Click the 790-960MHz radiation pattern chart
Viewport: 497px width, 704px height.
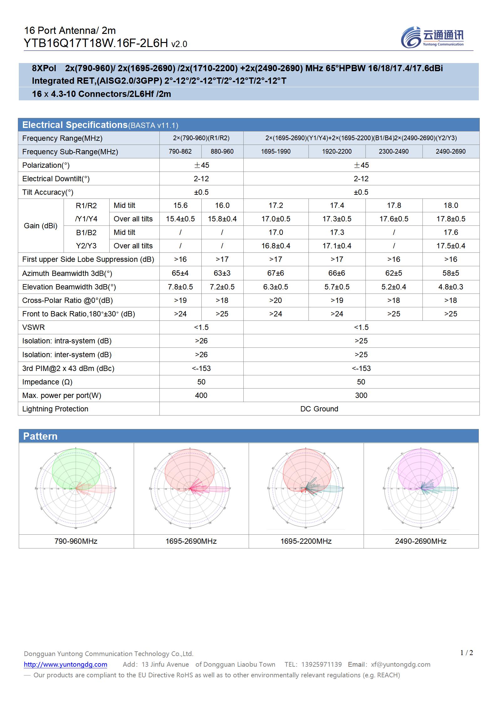[76, 488]
